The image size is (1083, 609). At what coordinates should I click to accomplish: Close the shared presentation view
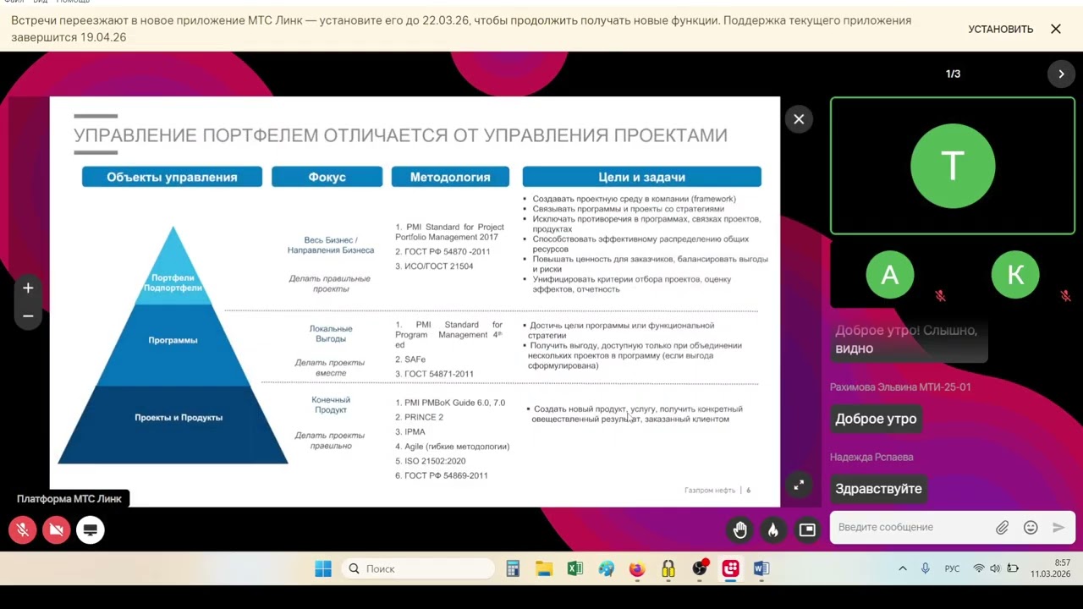tap(799, 119)
